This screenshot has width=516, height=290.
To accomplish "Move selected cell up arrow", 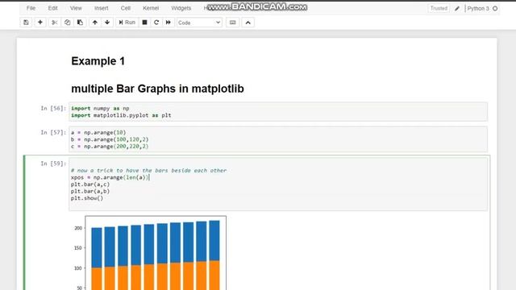I will click(x=95, y=23).
